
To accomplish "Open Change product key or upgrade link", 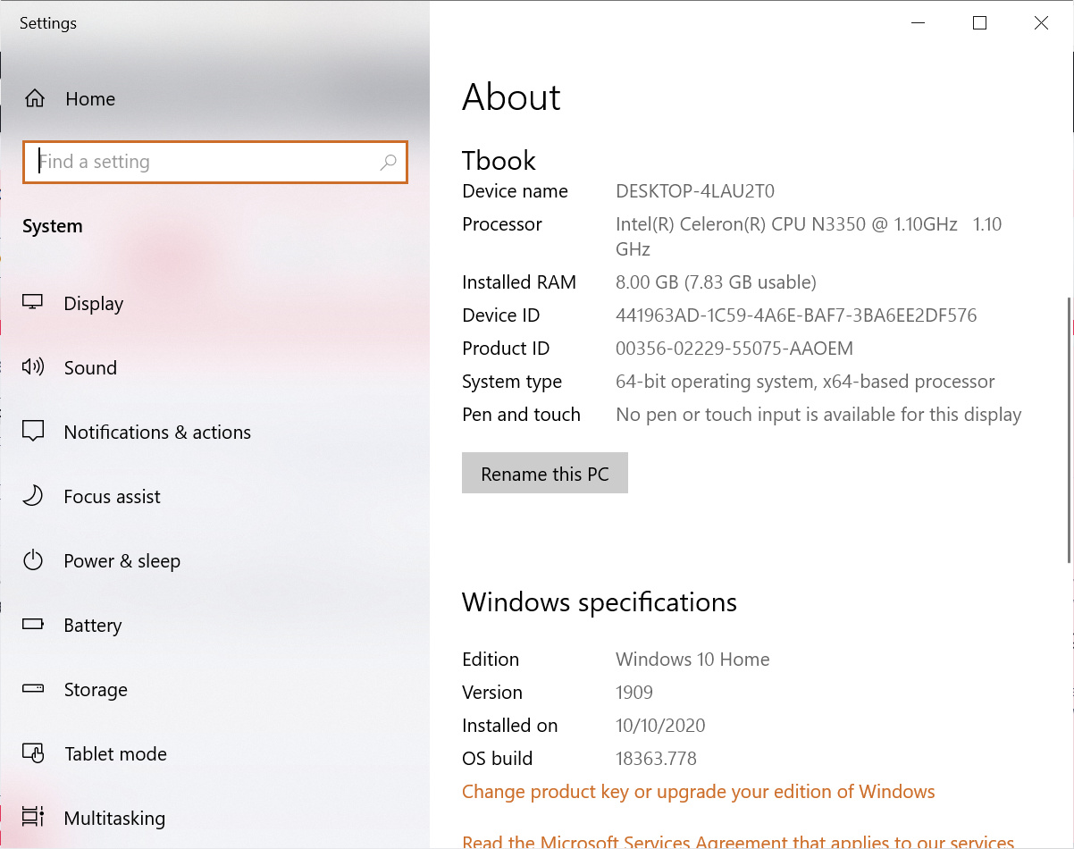I will (x=699, y=792).
